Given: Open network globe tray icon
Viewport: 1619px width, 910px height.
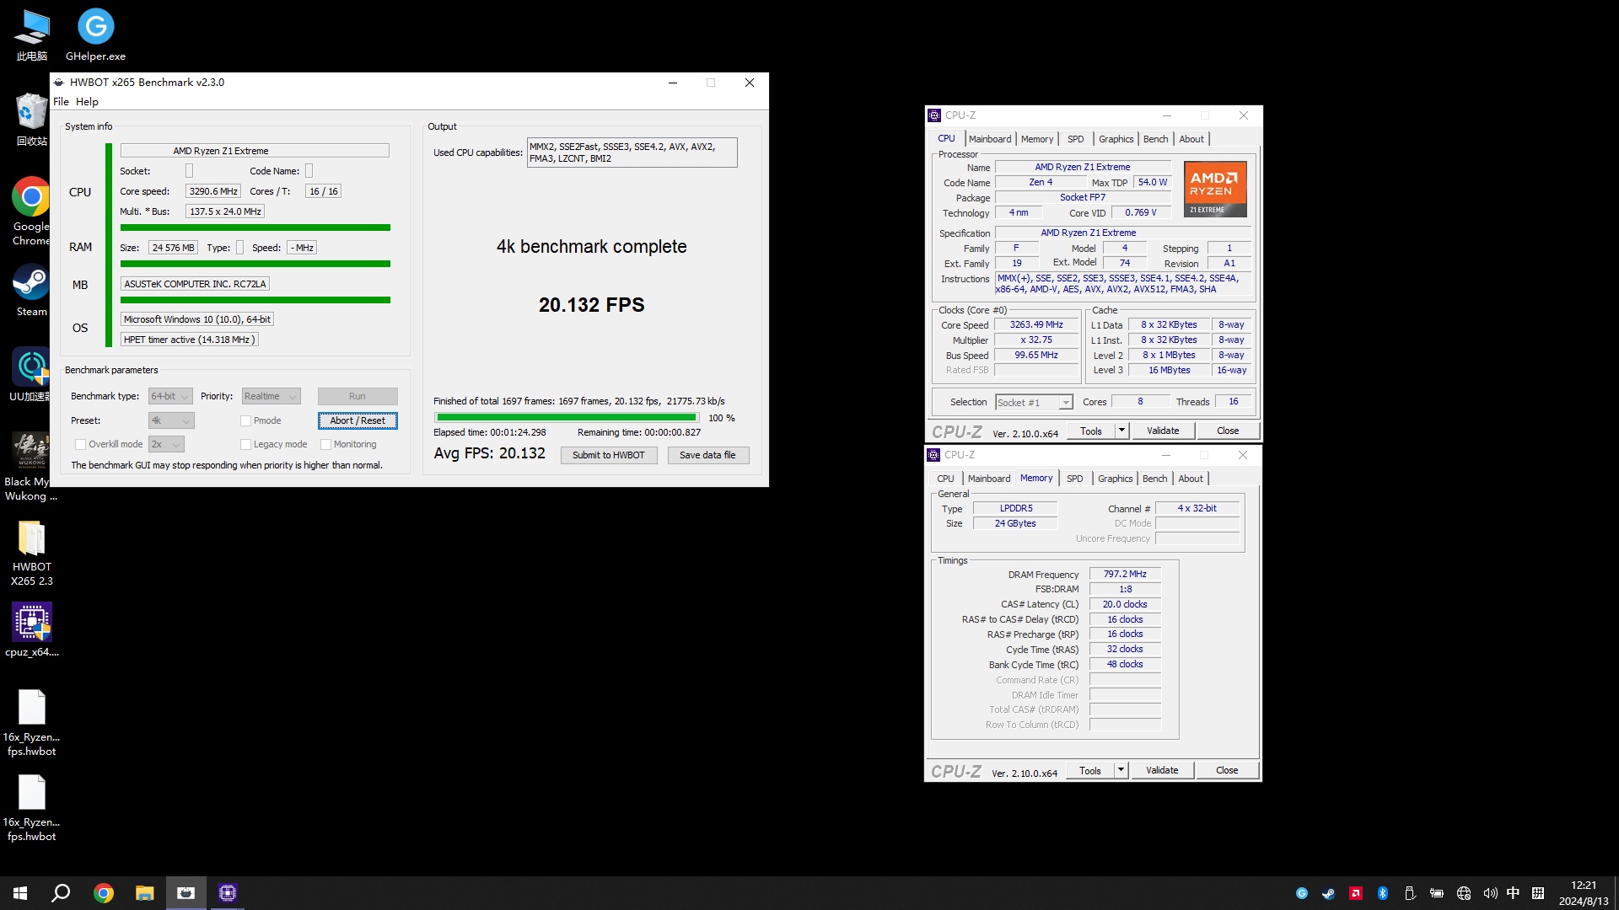Looking at the screenshot, I should (x=1464, y=893).
